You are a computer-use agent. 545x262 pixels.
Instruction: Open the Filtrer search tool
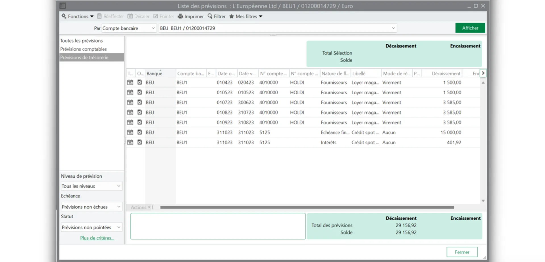tap(217, 16)
